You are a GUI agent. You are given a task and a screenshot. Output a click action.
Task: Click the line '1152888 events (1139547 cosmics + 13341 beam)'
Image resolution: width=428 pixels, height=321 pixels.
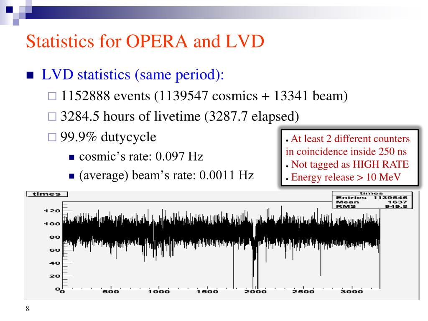(204, 96)
